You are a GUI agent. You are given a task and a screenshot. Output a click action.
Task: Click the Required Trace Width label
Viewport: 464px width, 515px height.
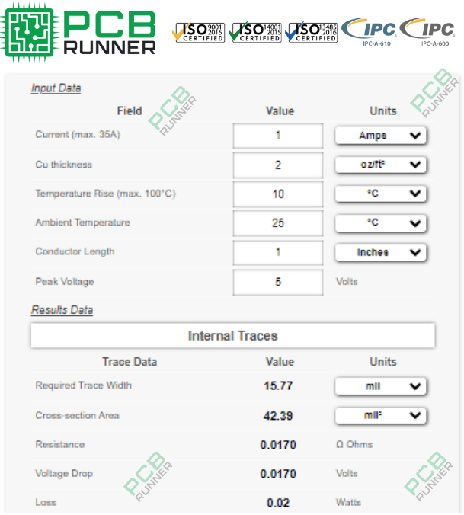point(83,385)
